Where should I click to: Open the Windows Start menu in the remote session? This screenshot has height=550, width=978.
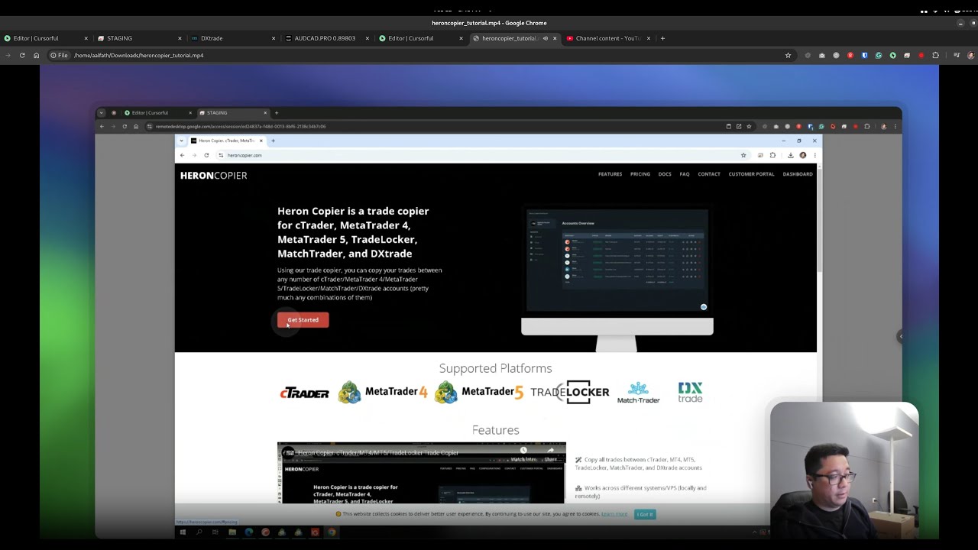click(183, 532)
